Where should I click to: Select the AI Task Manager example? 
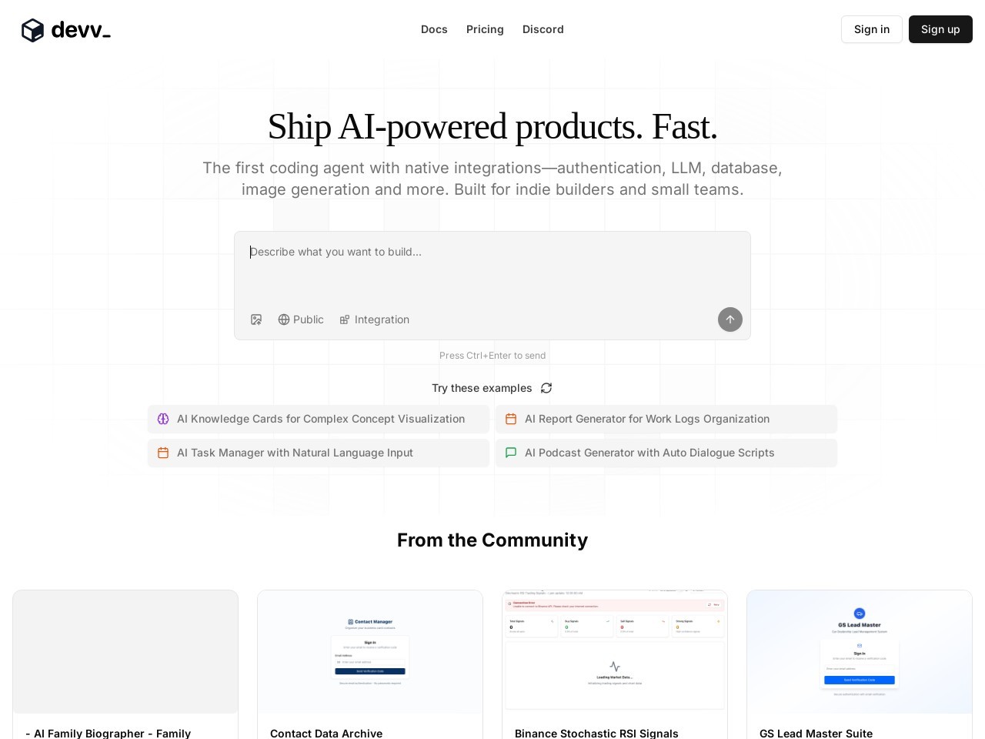click(x=319, y=453)
